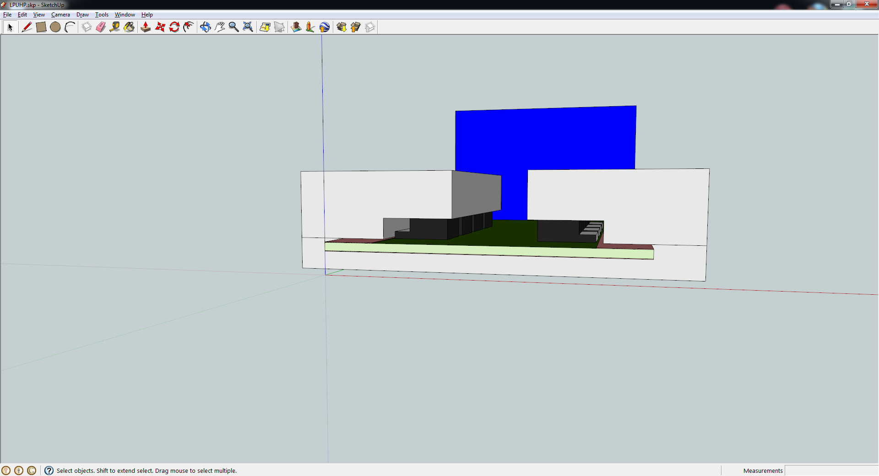
Task: Open the Camera menu
Action: [60, 15]
